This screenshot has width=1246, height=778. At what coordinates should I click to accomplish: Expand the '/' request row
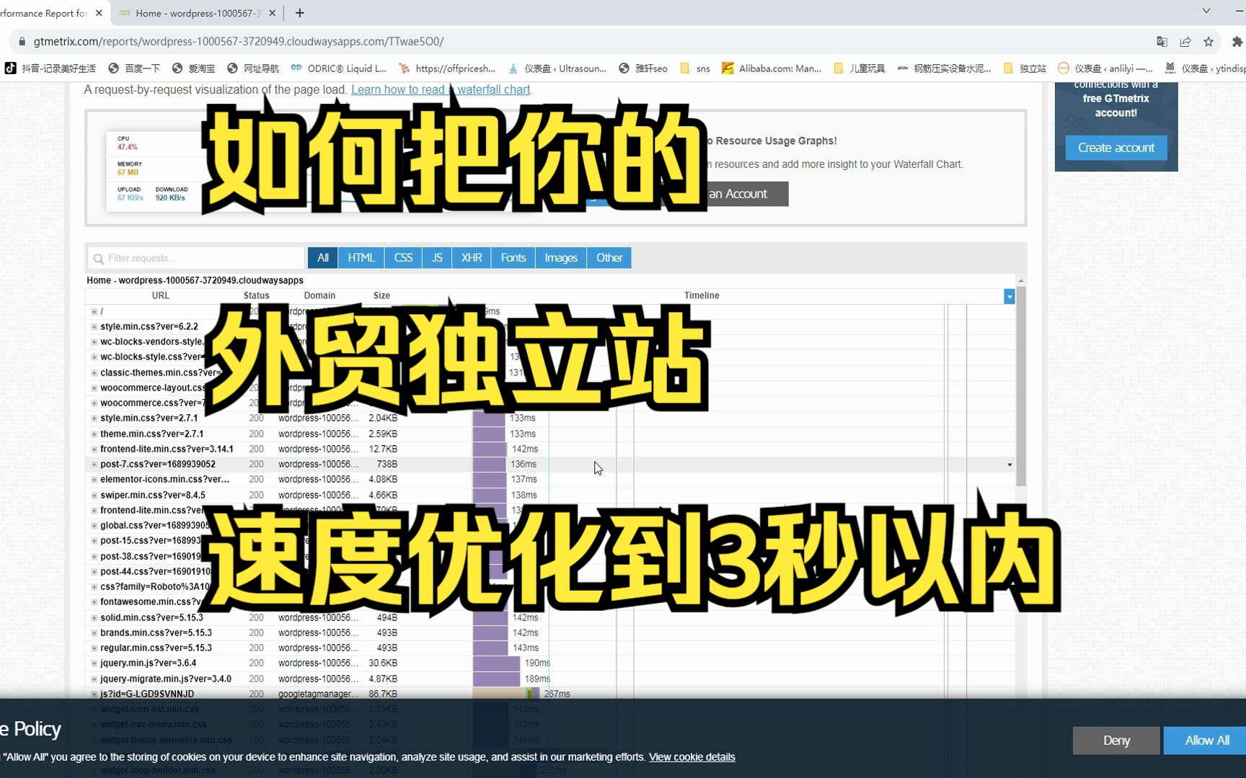point(94,312)
